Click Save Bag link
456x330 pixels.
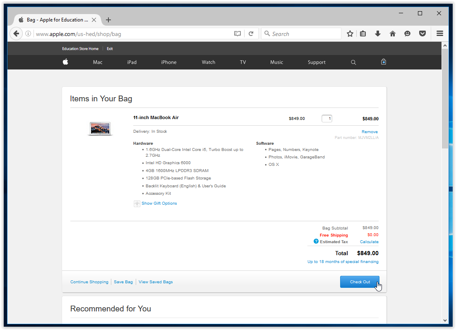pos(123,282)
